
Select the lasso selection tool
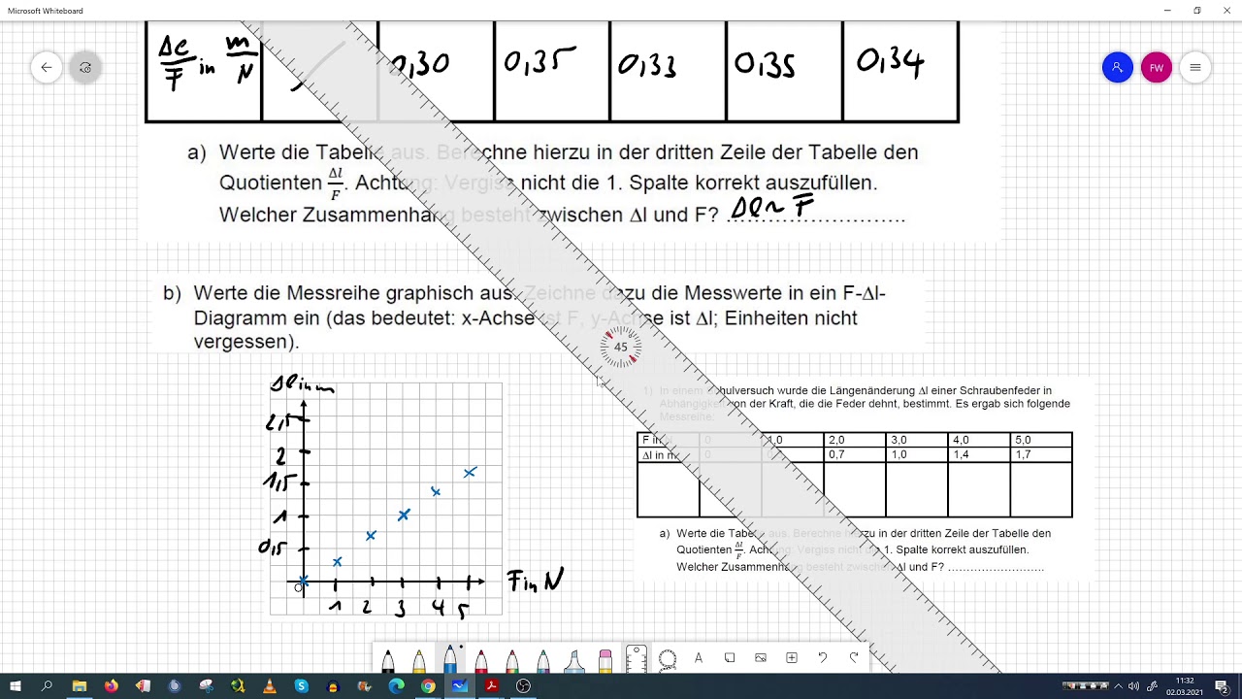click(668, 658)
